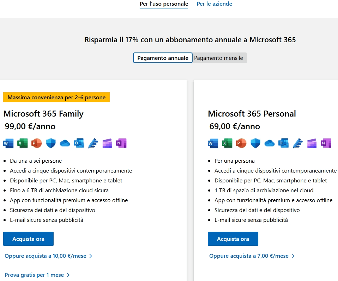Image resolution: width=338 pixels, height=281 pixels.
Task: Click the OneDrive cloud icon under Personal plan
Action: (270, 143)
